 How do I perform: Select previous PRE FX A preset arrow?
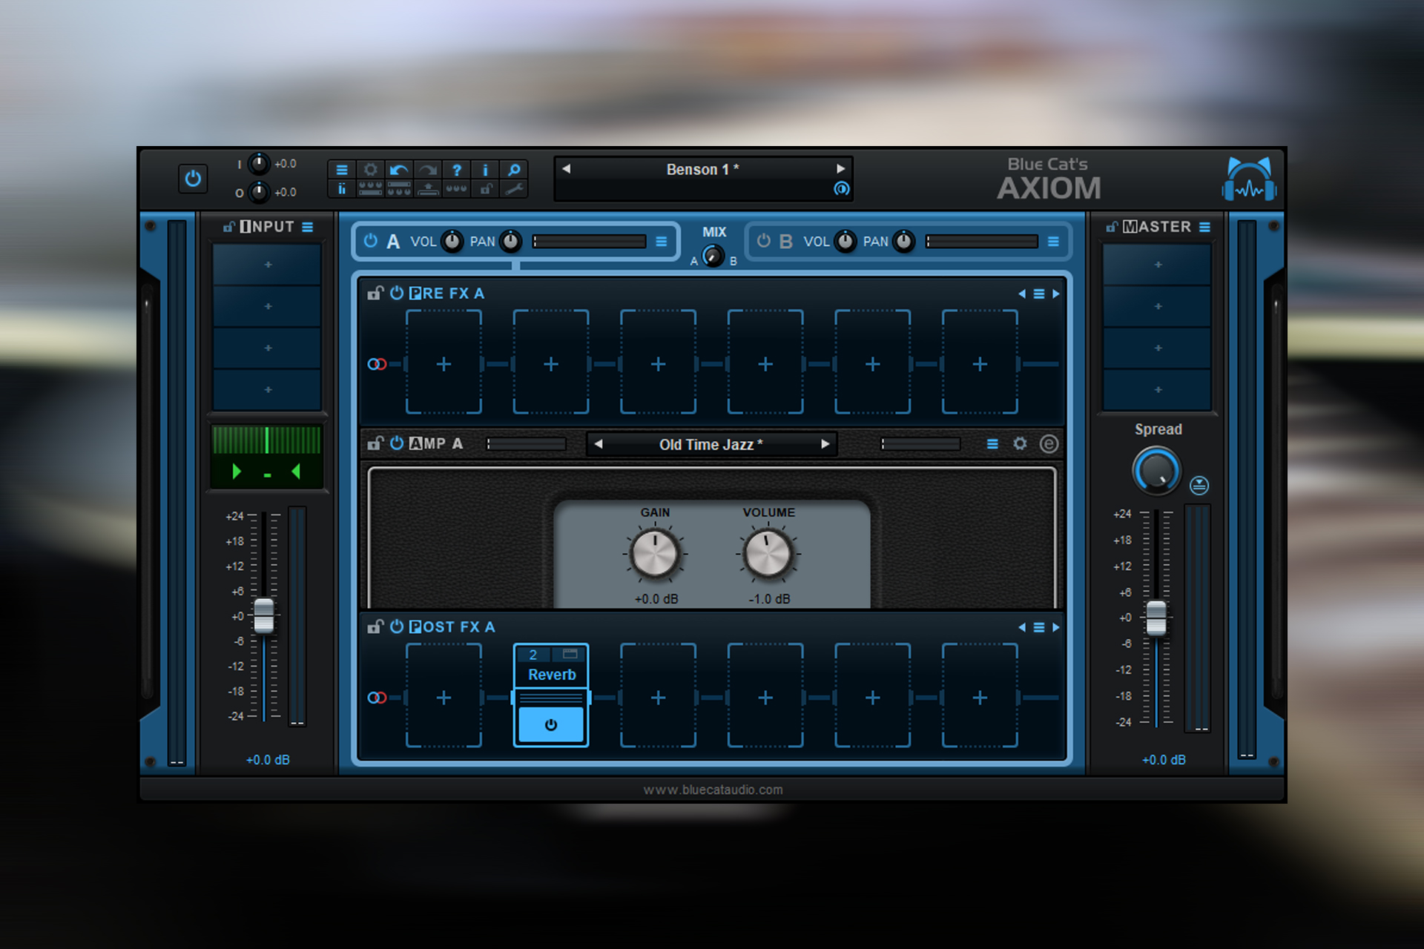tap(1022, 294)
